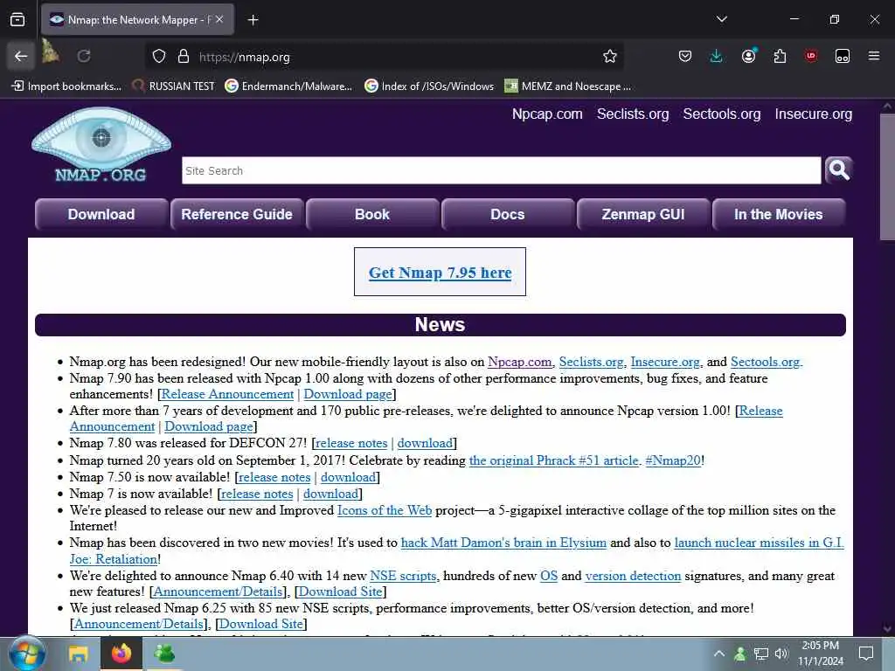Open the Reference Guide navigation tab

[237, 215]
